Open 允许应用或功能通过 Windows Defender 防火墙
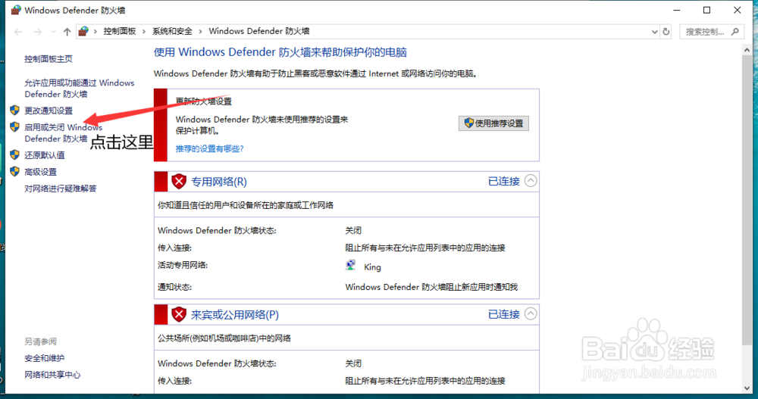The image size is (758, 399). [x=80, y=89]
